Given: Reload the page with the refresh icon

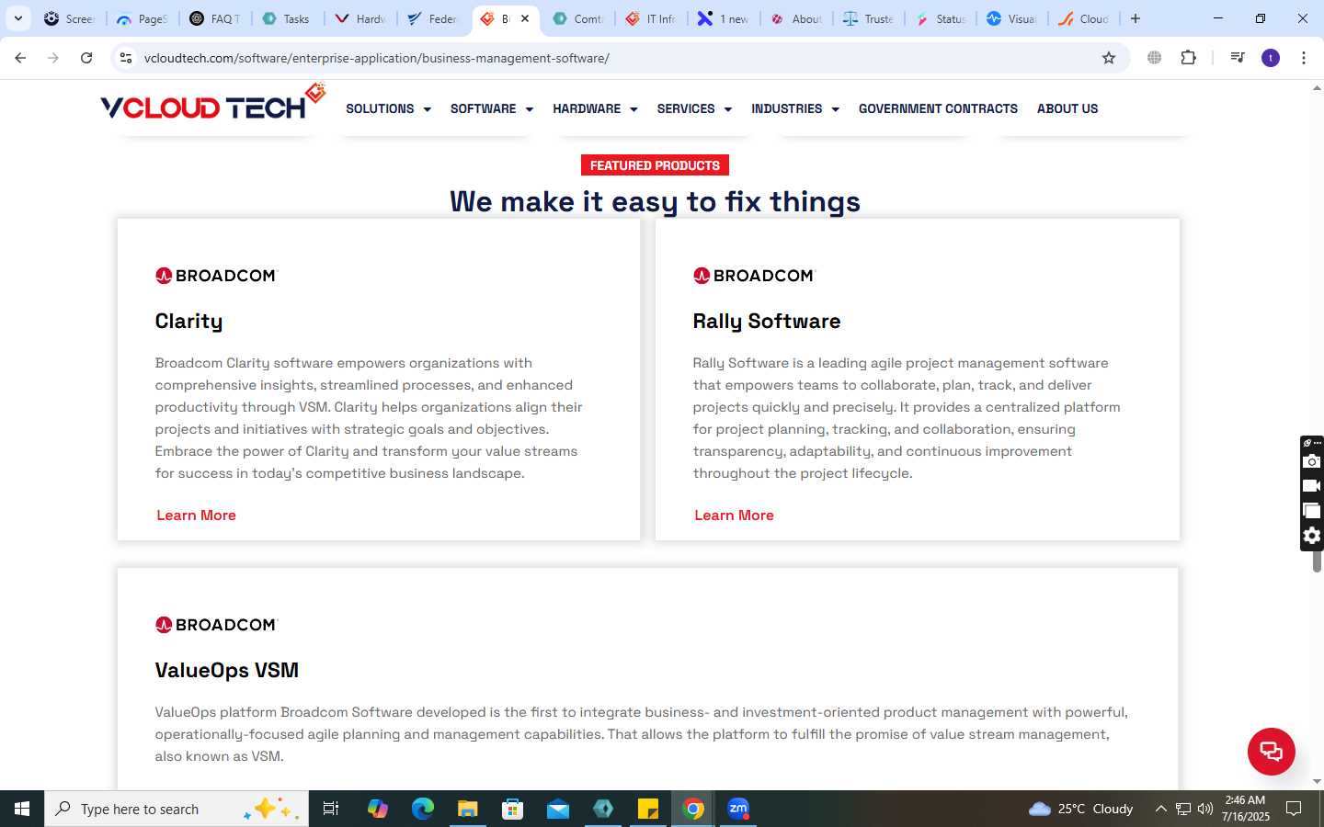Looking at the screenshot, I should tap(86, 58).
